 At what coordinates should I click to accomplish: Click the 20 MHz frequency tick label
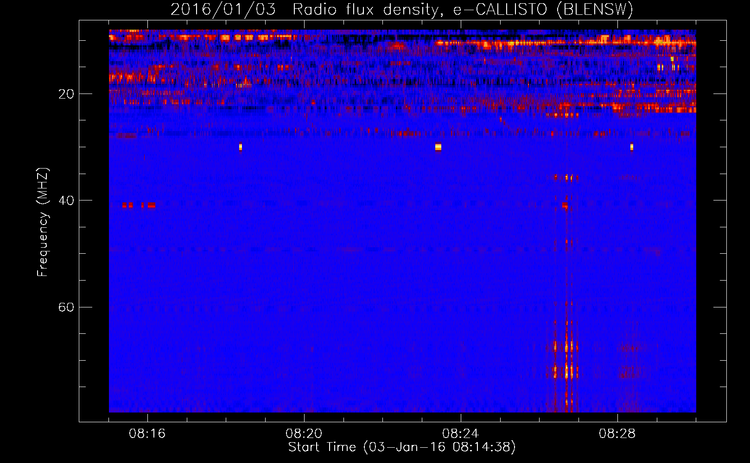pos(66,94)
